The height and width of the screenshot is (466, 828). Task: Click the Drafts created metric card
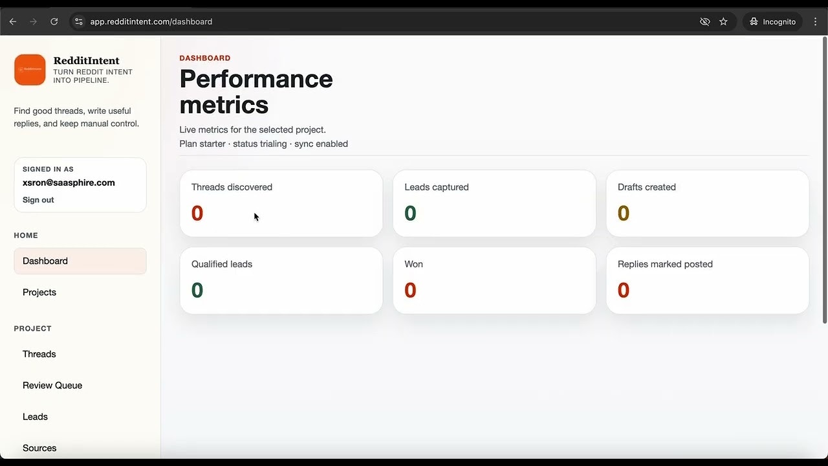707,203
